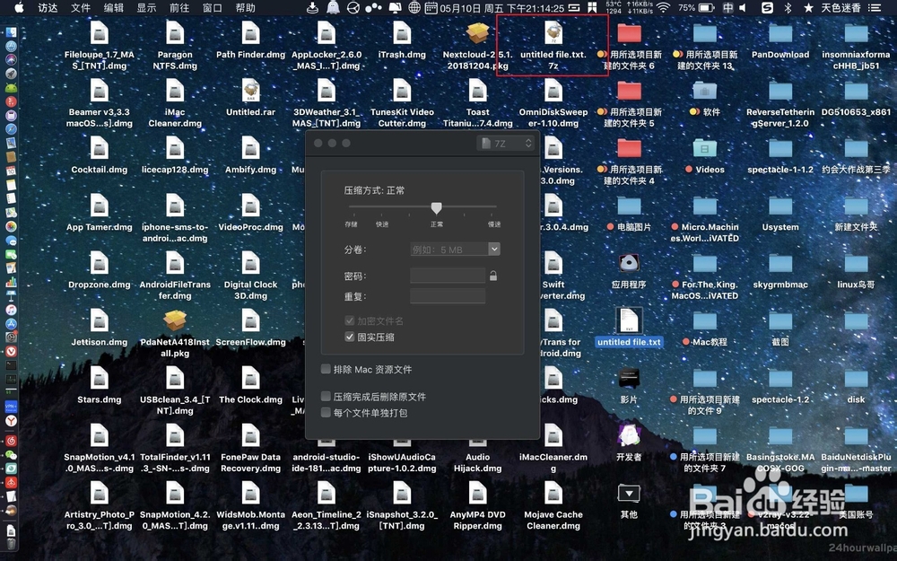Select Untitled.rar file on desktop
897x561 pixels.
[x=250, y=97]
